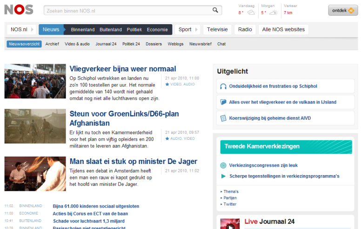Open Alles over het vliegverkeer en vulkaan
The image size is (361, 229).
point(283,102)
